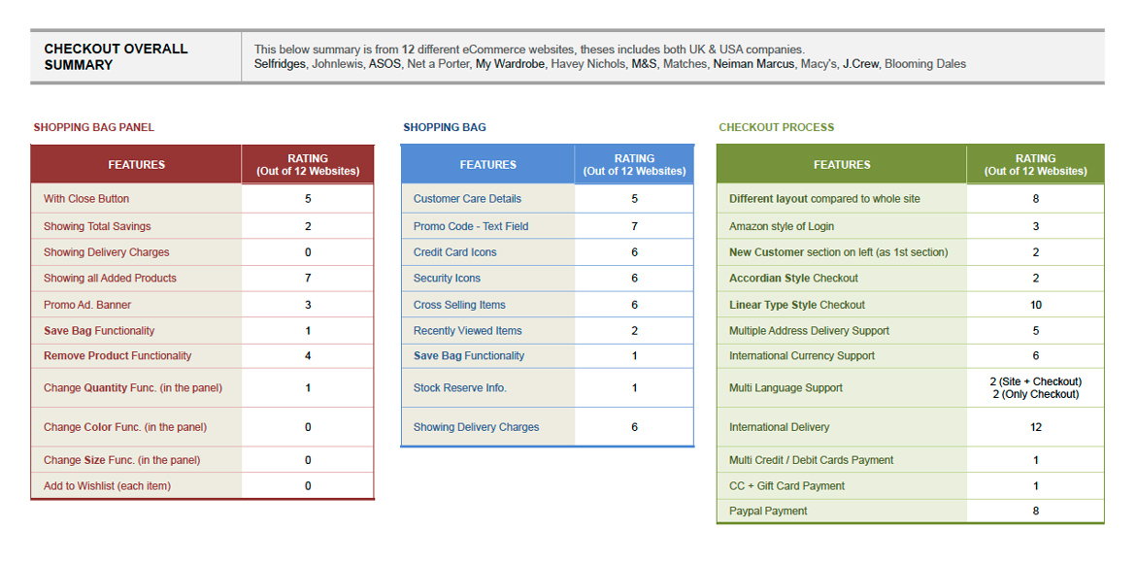
Task: Click 'Save Bag Functionality' in Shopping Bag Panel table
Action: point(99,331)
